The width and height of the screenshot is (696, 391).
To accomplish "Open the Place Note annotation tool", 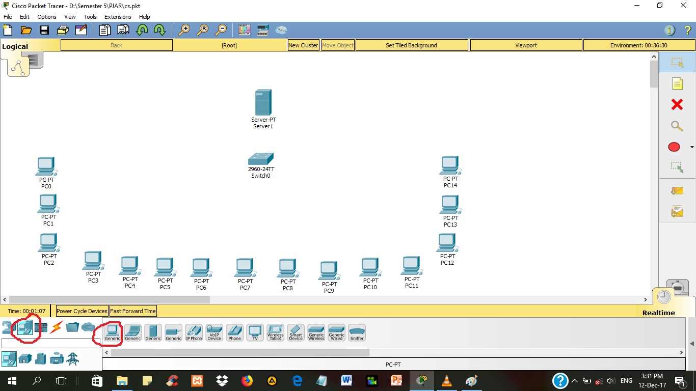I will [677, 83].
